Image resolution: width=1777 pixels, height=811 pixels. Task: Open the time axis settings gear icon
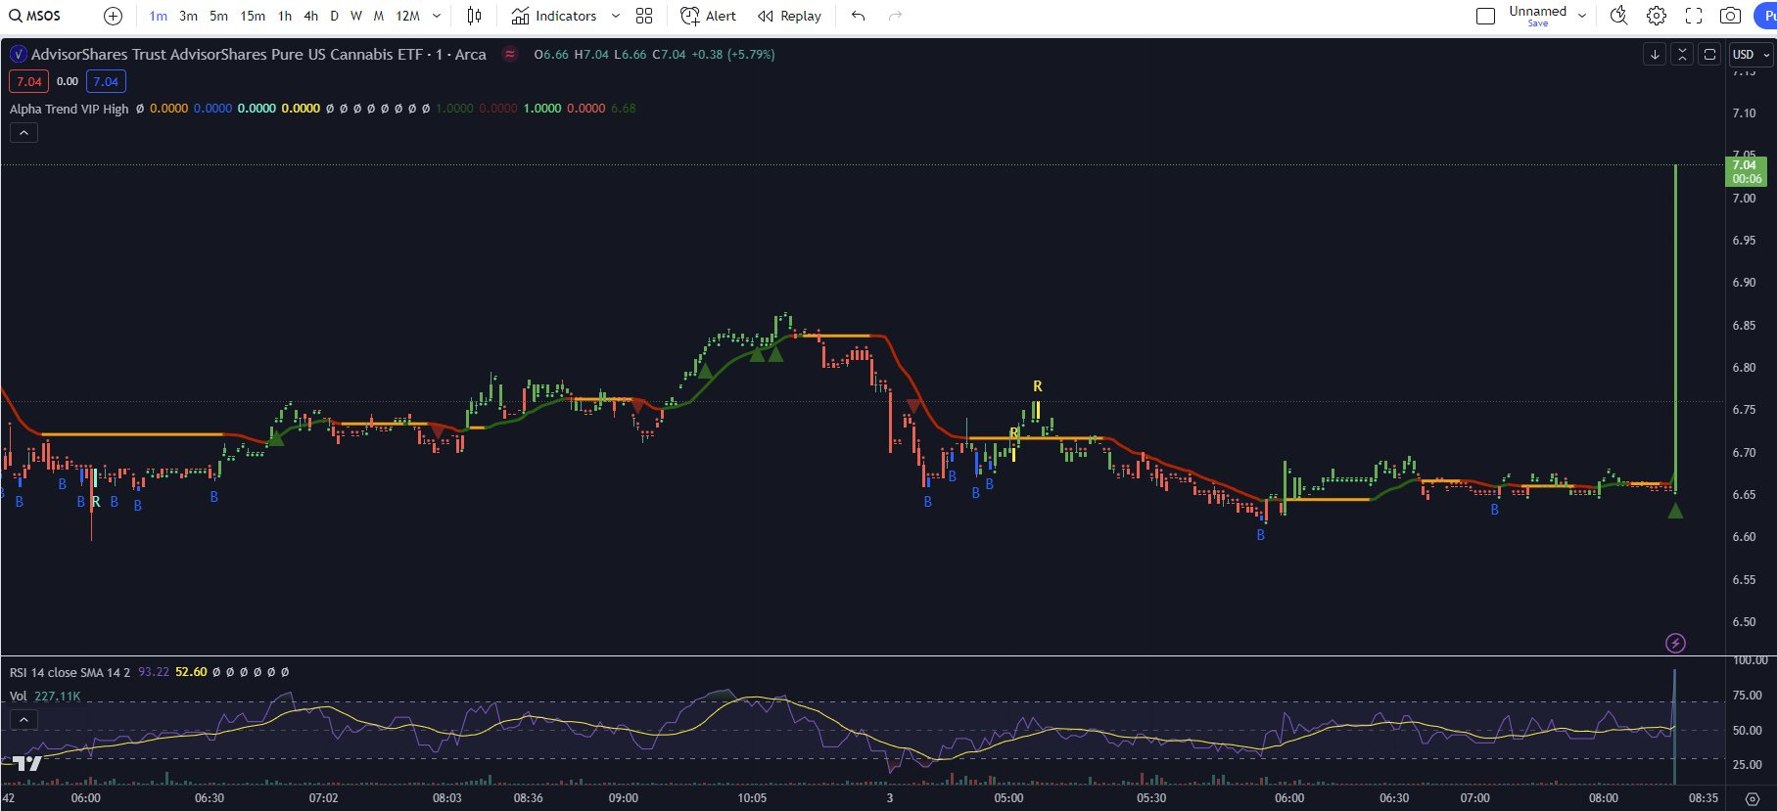click(x=1753, y=798)
